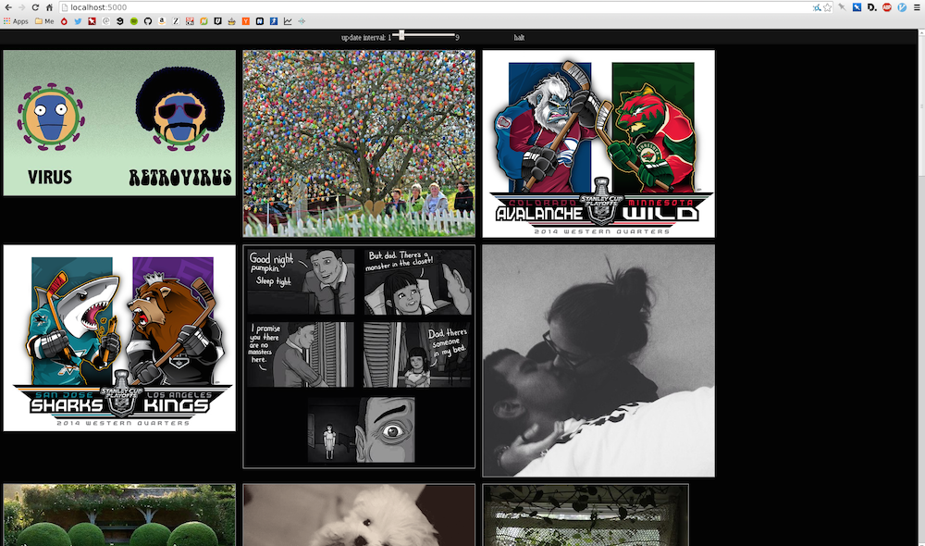Open the Virus vs Retrovirus image
925x546 pixels.
click(119, 123)
